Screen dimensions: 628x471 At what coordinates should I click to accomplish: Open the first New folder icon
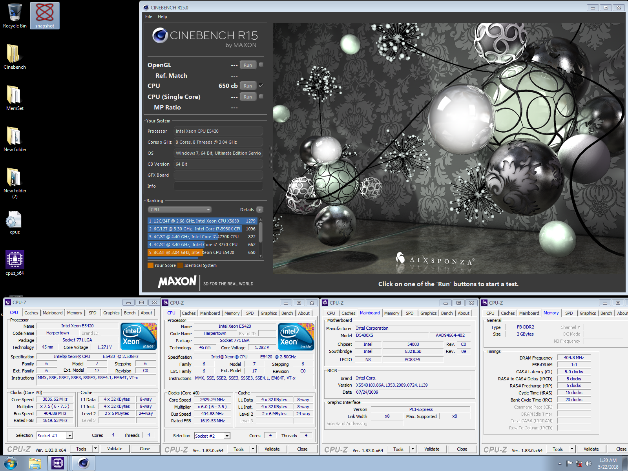tap(15, 139)
